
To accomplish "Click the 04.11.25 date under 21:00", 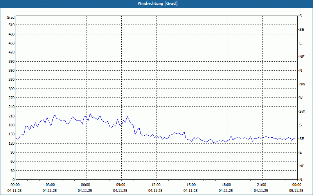I will 261,191.
